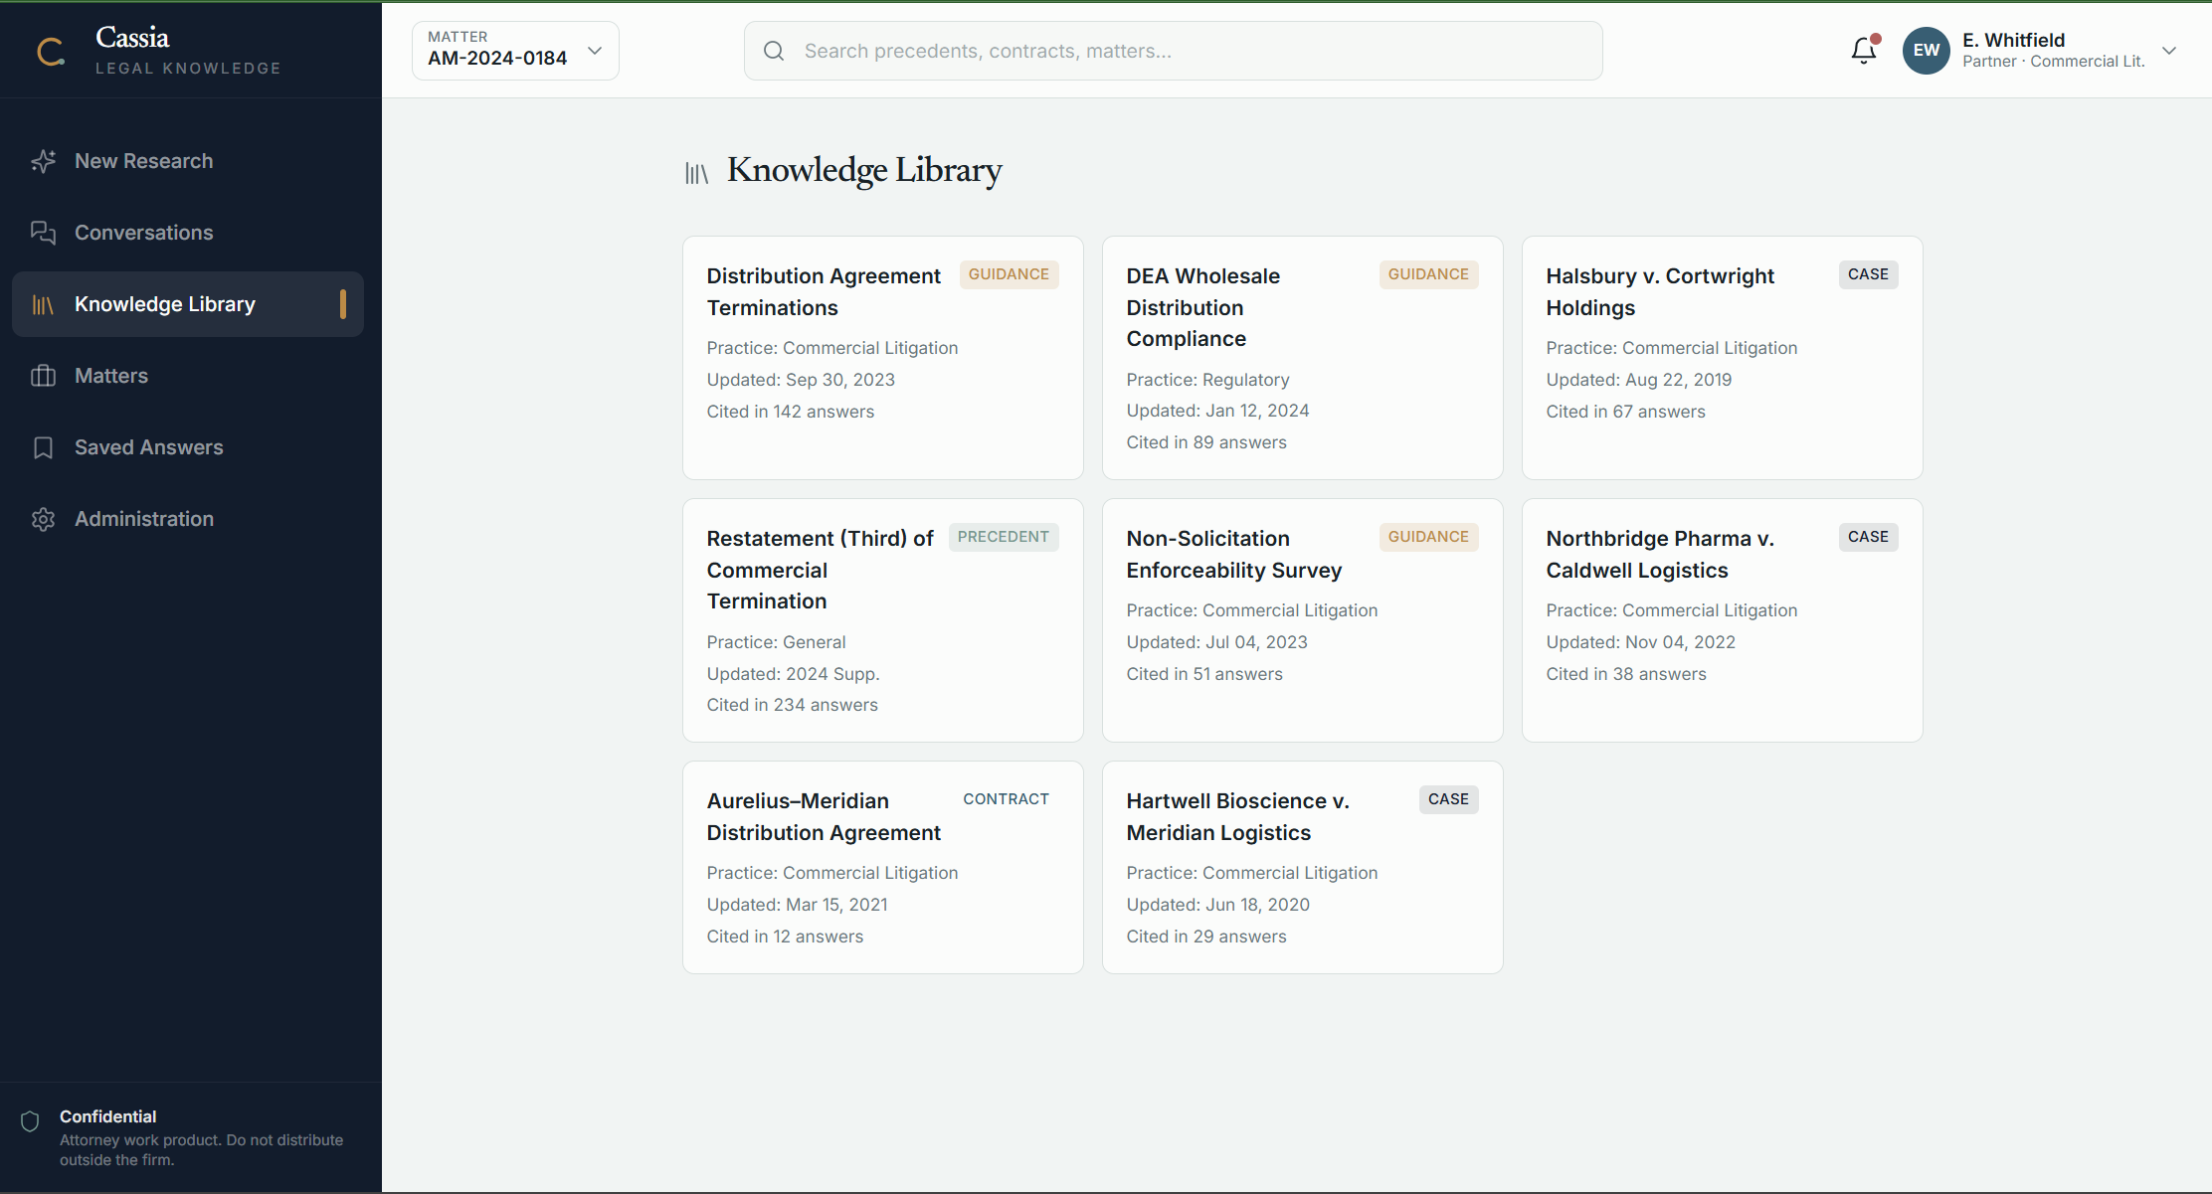Click 'Cited in 234 answers' text
2212x1194 pixels.
pos(793,705)
